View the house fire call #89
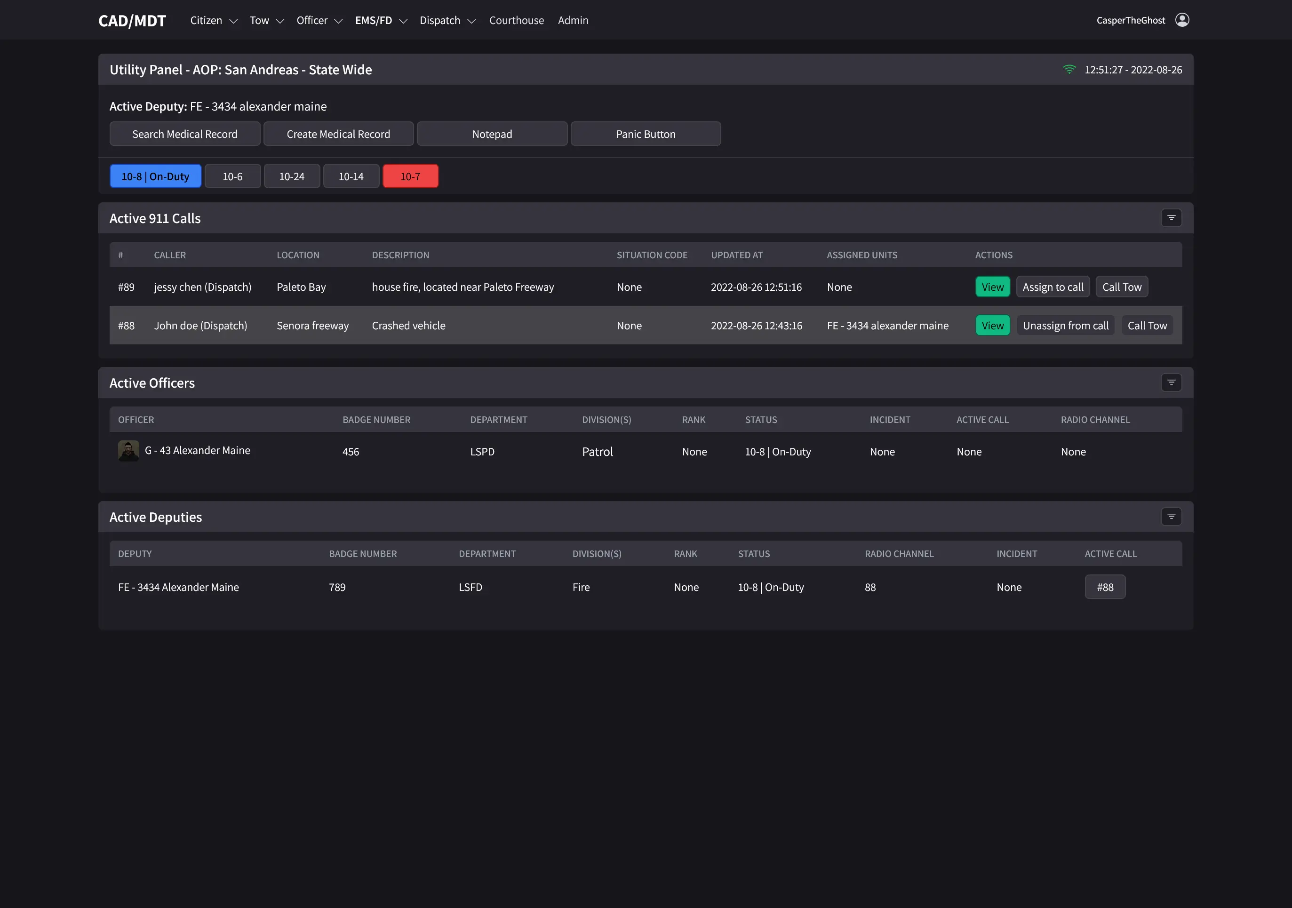The height and width of the screenshot is (908, 1292). (x=992, y=287)
